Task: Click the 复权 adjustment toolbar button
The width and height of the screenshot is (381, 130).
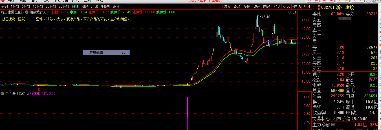Action: click(x=227, y=6)
